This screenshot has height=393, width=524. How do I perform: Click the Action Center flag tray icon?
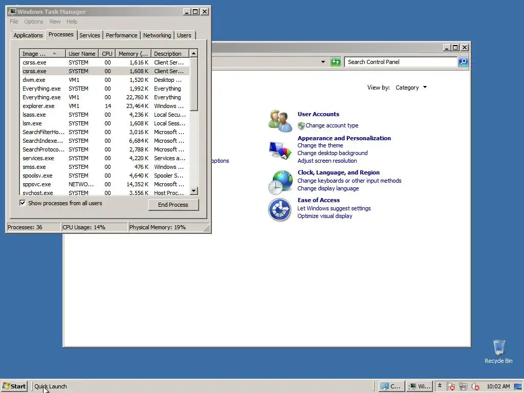click(450, 386)
